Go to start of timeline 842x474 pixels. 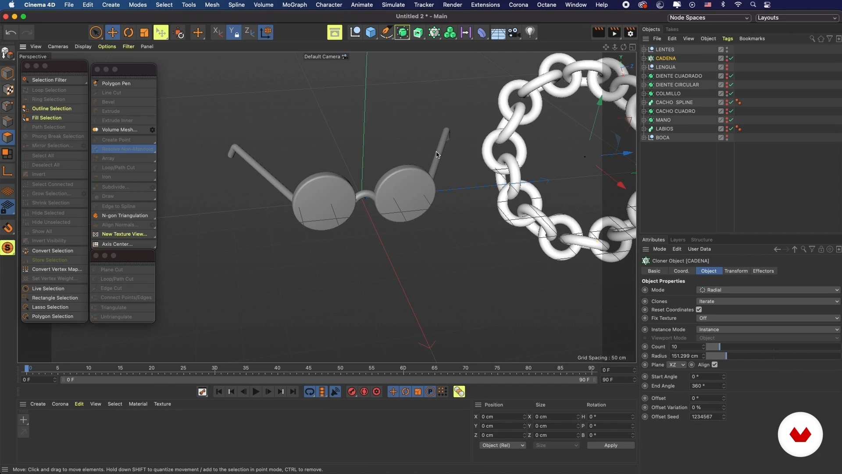click(219, 391)
